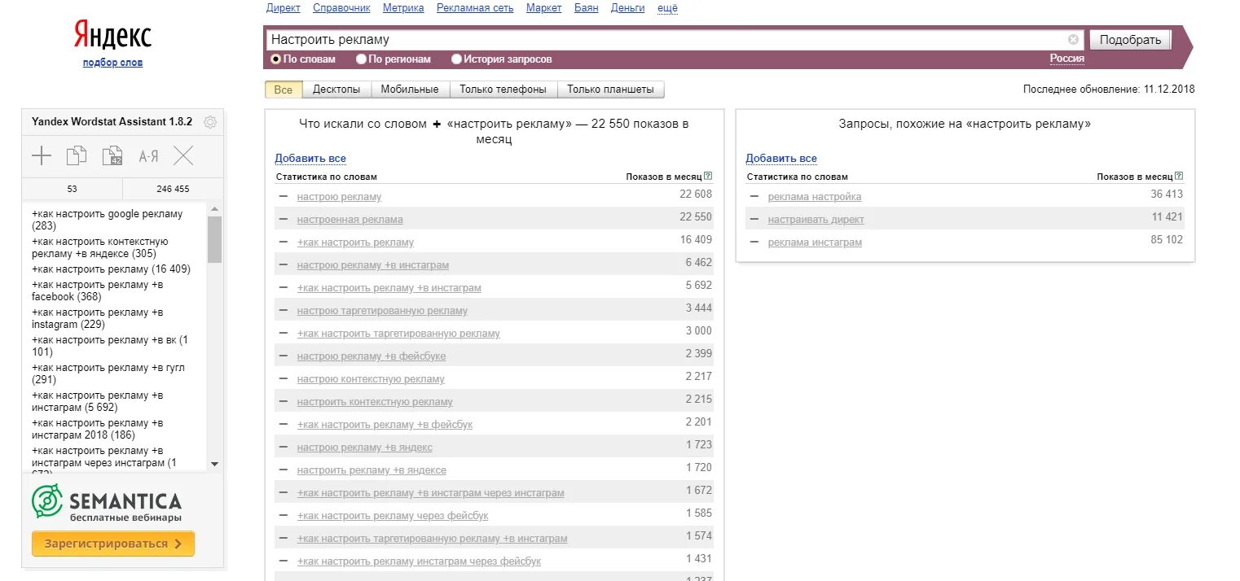Switch to the 'Только телефоны' tab
Viewport: 1240px width, 581px height.
pos(503,90)
